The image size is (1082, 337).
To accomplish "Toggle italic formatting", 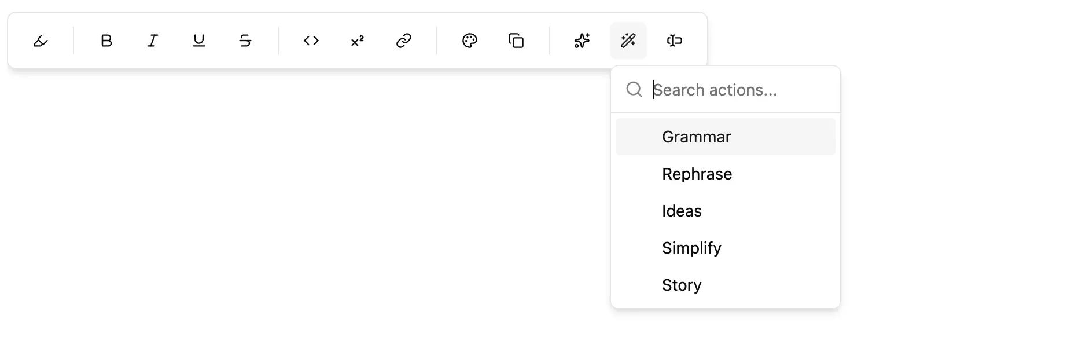I will coord(153,41).
